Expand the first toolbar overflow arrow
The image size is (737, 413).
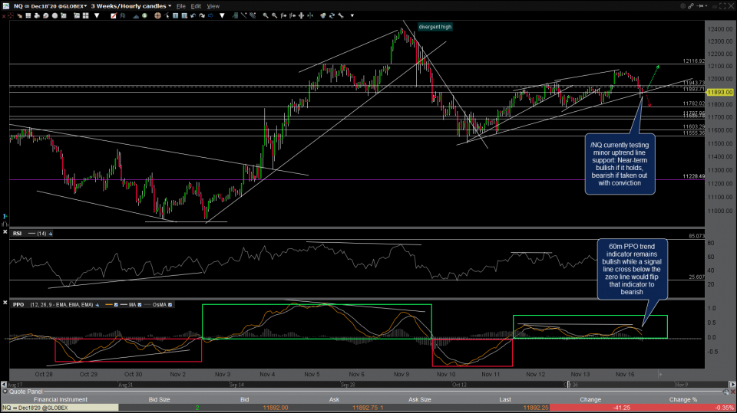[x=97, y=15]
